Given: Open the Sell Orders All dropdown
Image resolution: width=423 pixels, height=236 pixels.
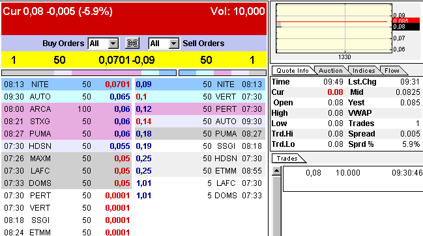Looking at the screenshot, I should point(164,43).
